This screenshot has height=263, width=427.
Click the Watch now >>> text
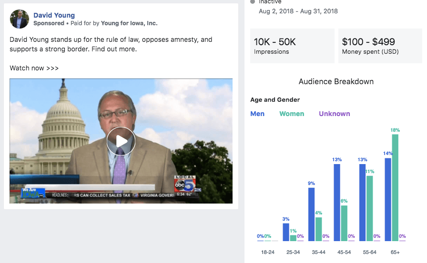[x=34, y=68]
